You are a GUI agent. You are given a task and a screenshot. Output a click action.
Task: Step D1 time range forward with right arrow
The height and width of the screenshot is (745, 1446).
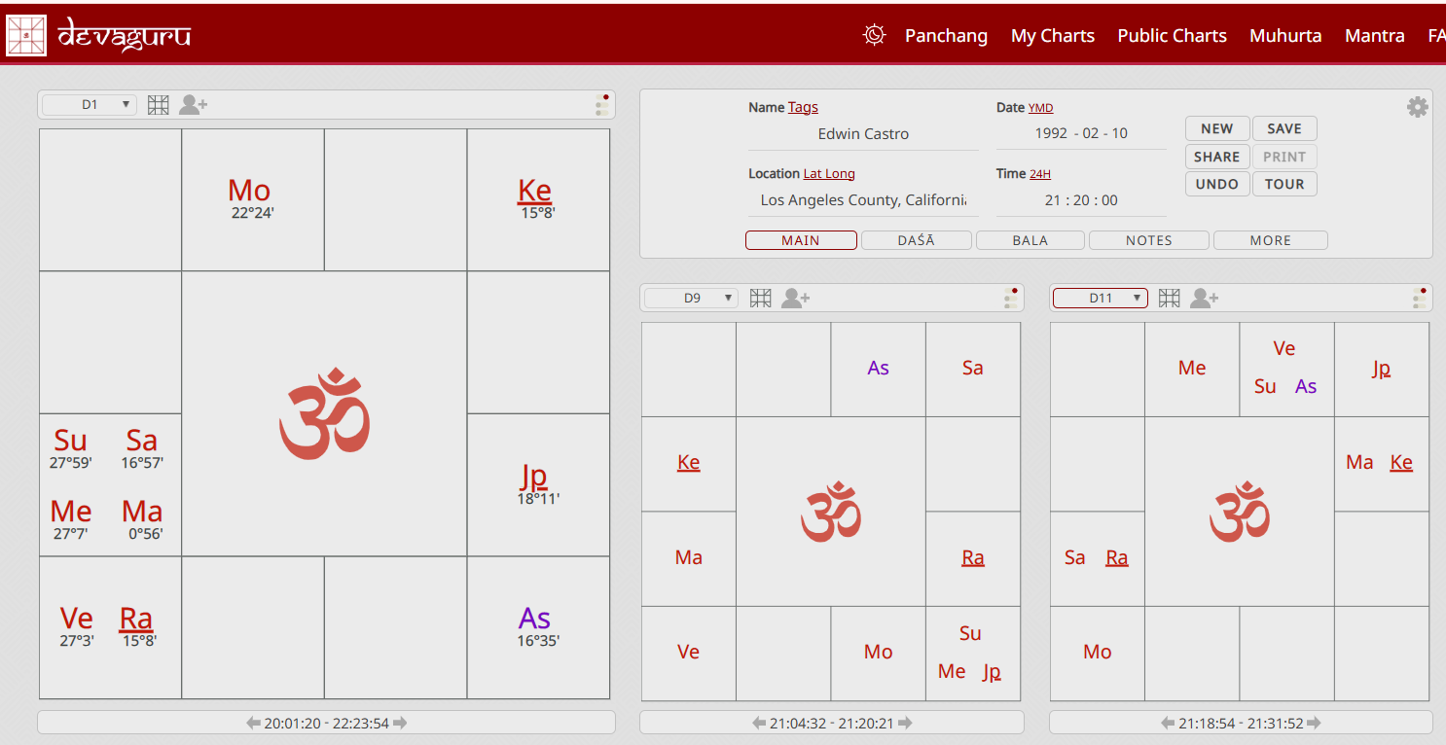[x=399, y=724]
